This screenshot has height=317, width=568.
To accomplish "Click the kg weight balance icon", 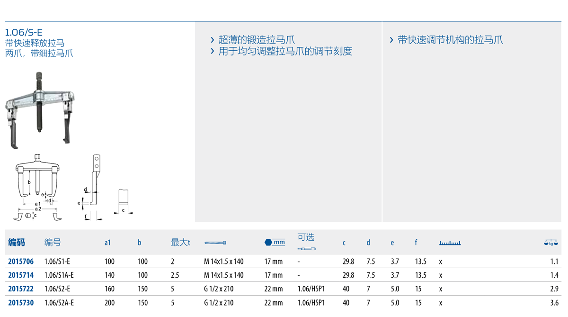I will (551, 243).
